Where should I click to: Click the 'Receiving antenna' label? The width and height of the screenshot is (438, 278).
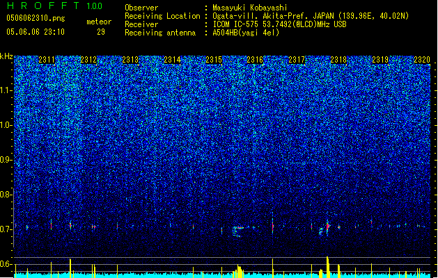pyautogui.click(x=160, y=33)
